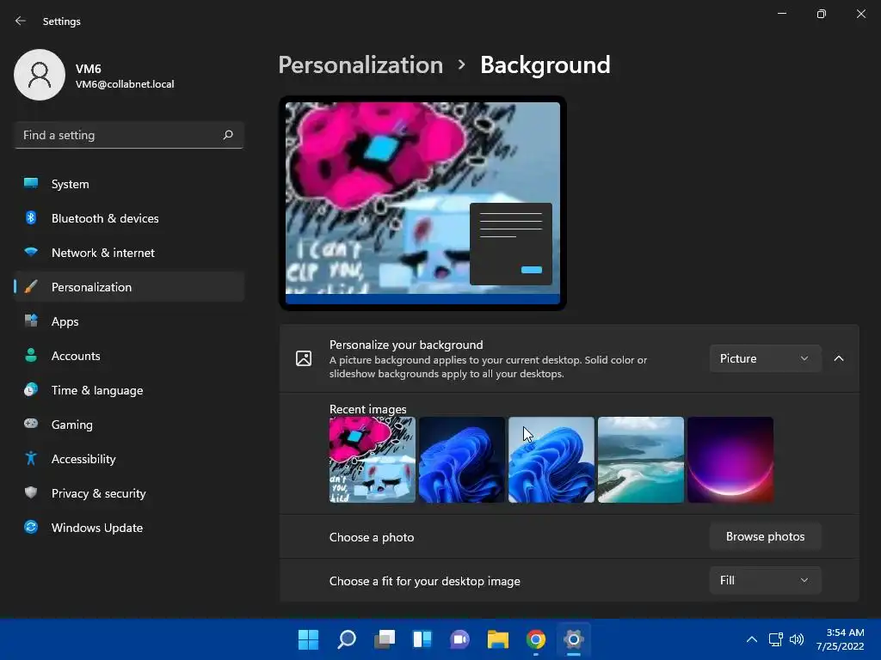The image size is (881, 660).
Task: Open Task View from the taskbar
Action: point(385,639)
